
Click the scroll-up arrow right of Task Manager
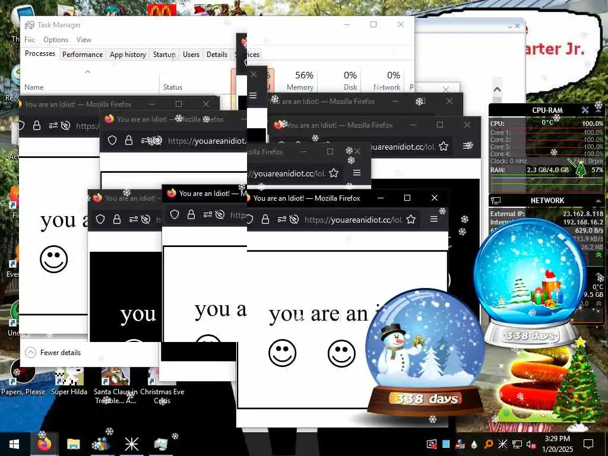coord(497,90)
